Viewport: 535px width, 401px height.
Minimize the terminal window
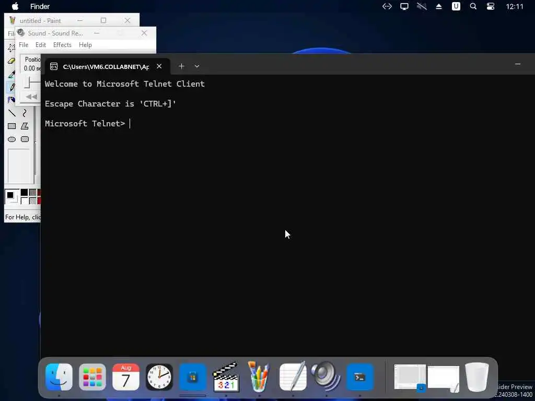click(x=518, y=64)
